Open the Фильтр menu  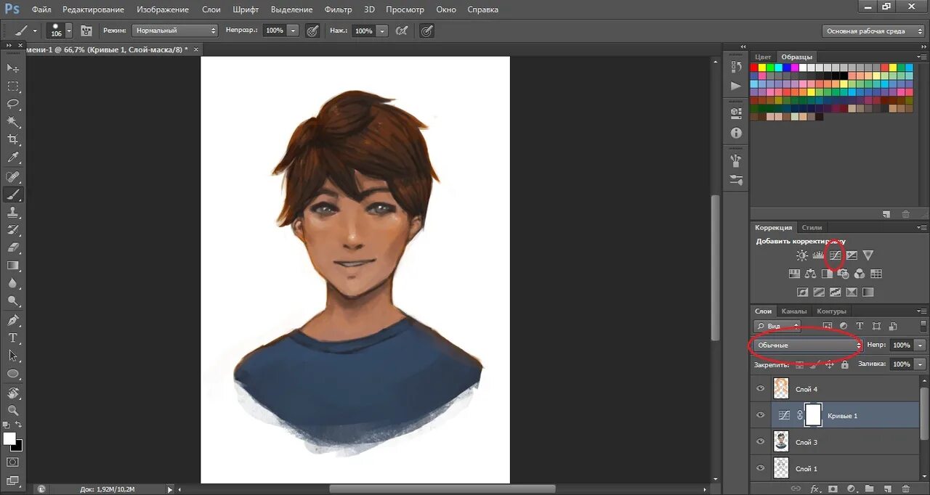338,9
